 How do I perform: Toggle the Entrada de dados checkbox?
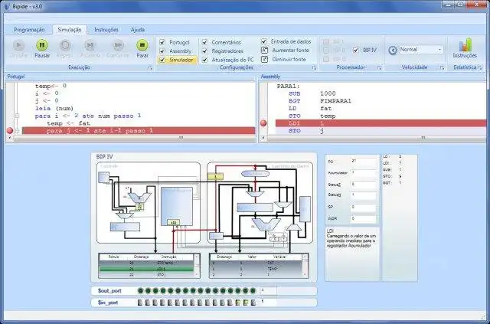pyautogui.click(x=264, y=41)
